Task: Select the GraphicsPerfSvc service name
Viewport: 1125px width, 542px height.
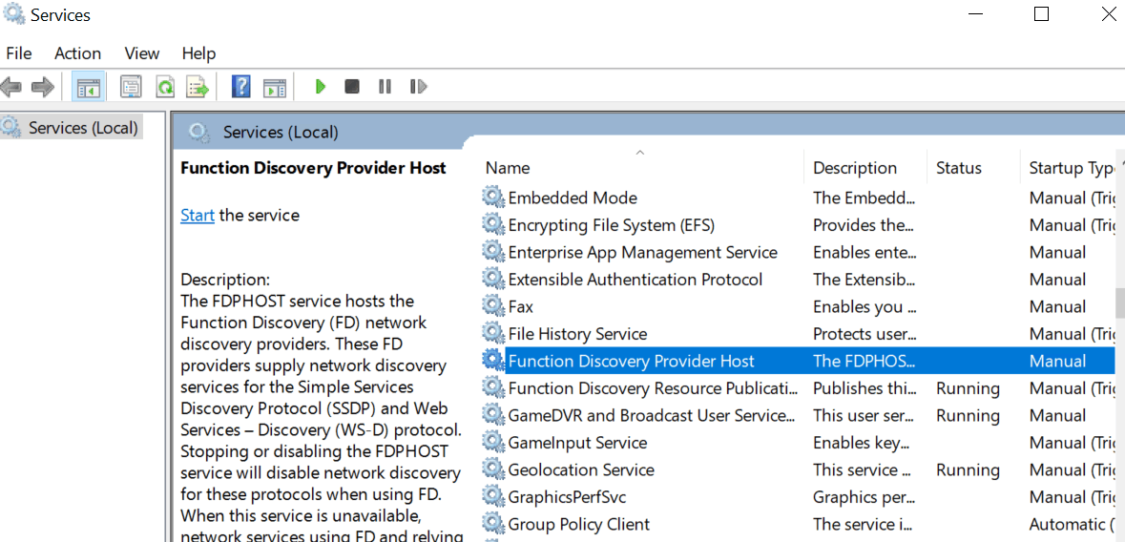Action: point(568,497)
